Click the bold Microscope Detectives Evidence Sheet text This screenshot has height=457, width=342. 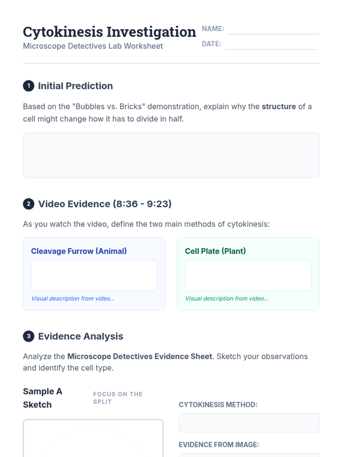click(x=140, y=356)
